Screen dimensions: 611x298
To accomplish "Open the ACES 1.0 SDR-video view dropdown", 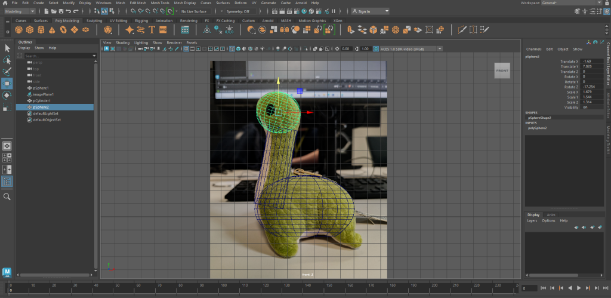I will [407, 49].
